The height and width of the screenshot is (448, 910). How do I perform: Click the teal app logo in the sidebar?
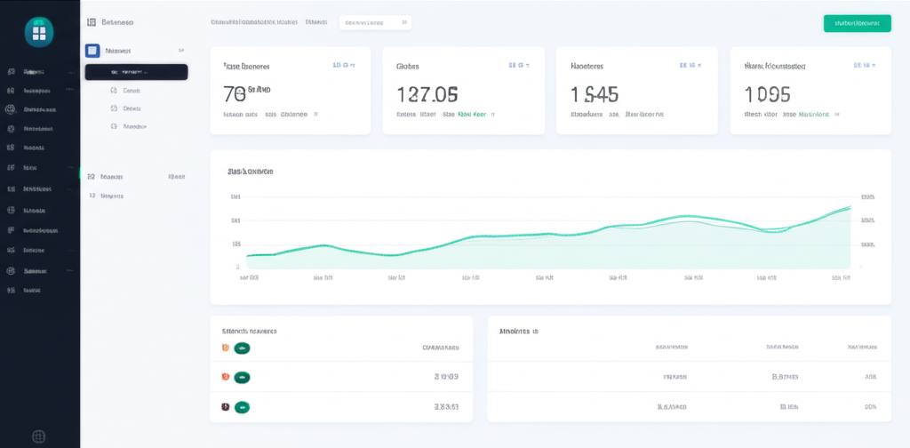click(x=39, y=32)
